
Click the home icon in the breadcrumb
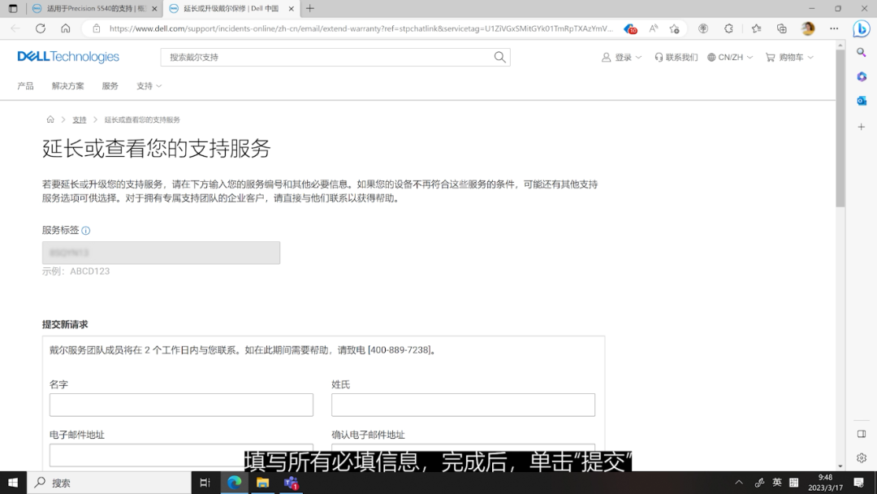50,119
